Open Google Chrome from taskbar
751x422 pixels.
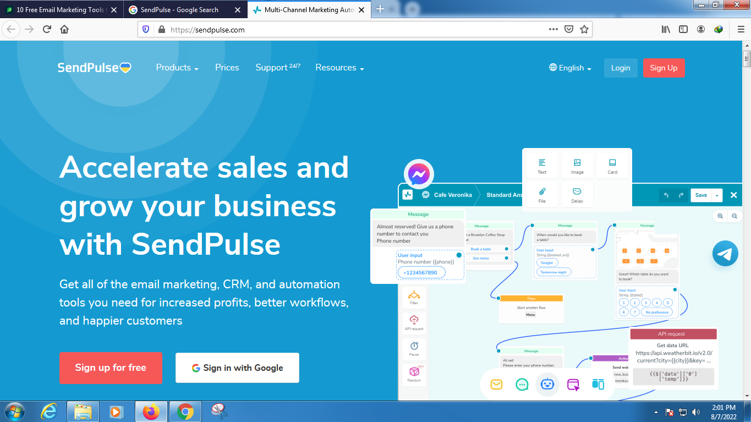185,412
